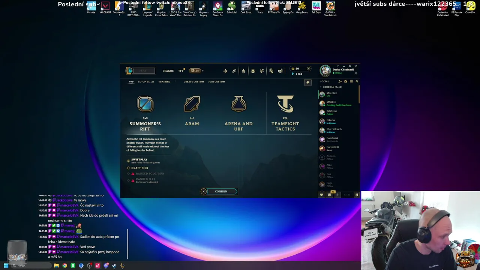The width and height of the screenshot is (480, 270).
Task: Open friend Mozollcz in the list
Action: [338, 94]
